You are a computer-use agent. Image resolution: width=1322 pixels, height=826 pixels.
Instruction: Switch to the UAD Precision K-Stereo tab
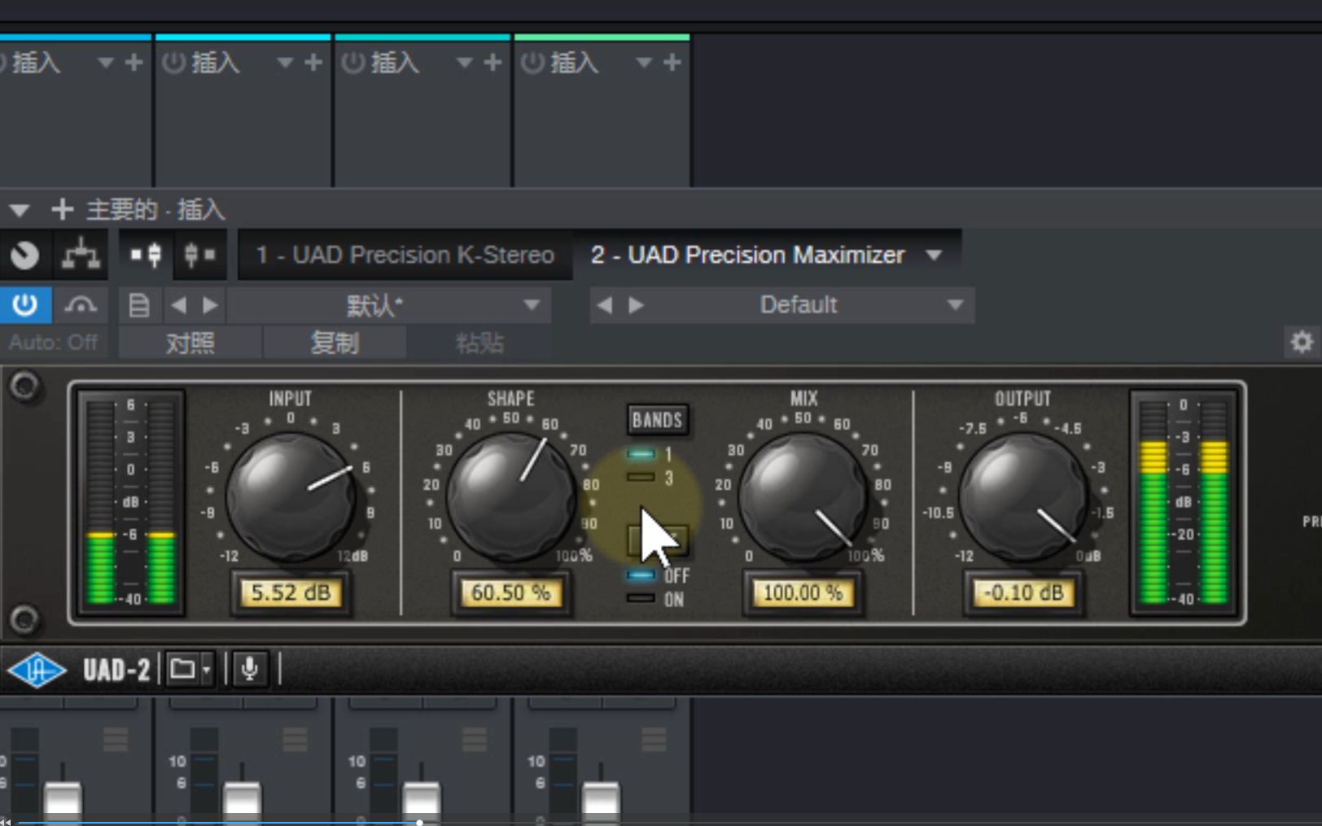pos(404,255)
